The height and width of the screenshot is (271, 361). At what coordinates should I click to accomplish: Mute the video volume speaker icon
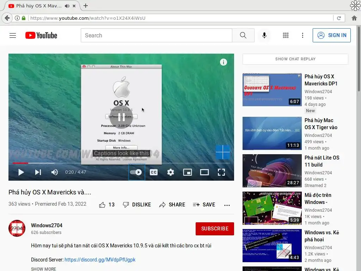tap(55, 172)
